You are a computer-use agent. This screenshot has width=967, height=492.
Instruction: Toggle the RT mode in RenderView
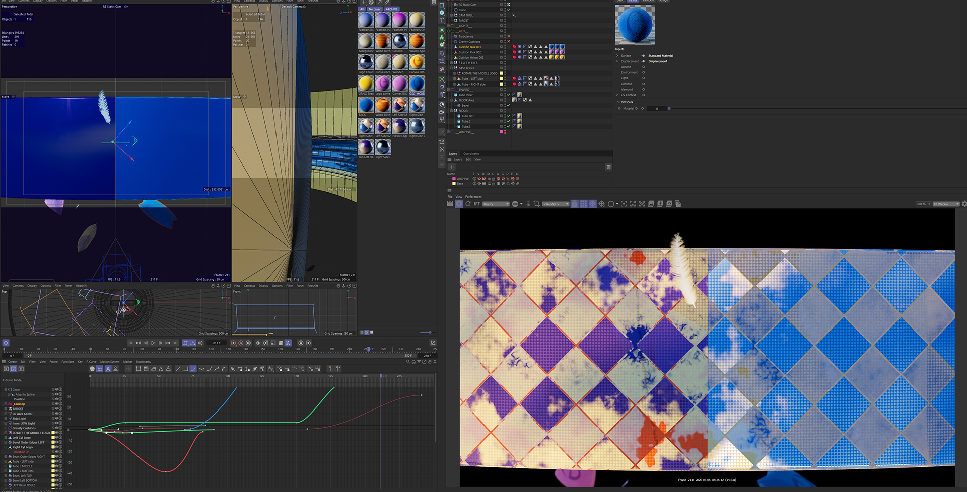coord(477,204)
